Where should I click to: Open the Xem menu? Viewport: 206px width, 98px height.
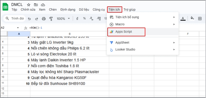[x=42, y=10]
